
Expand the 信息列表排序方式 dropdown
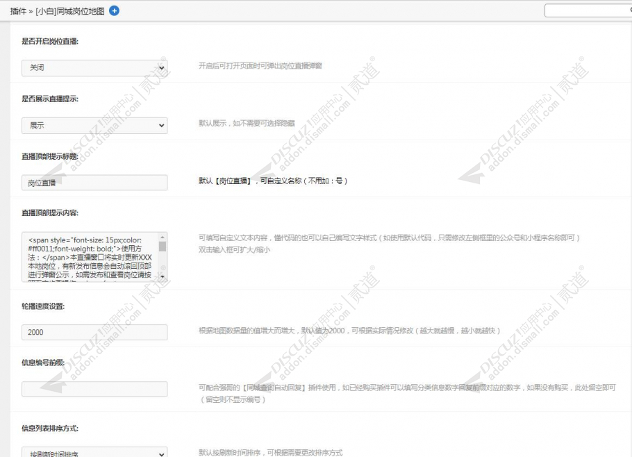click(x=94, y=452)
